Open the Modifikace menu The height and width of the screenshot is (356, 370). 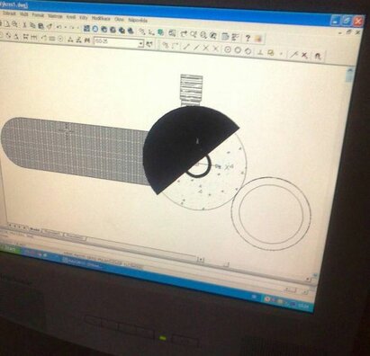point(102,18)
